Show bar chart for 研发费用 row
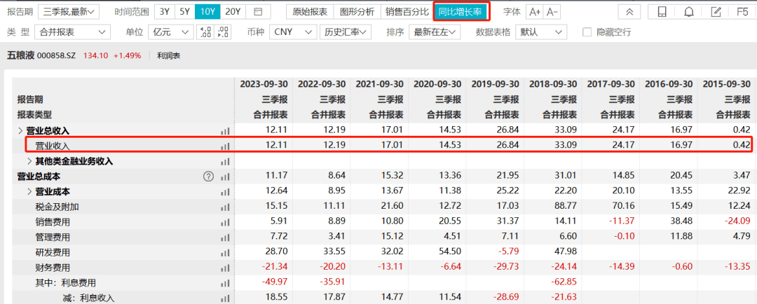The image size is (757, 304). pos(225,252)
